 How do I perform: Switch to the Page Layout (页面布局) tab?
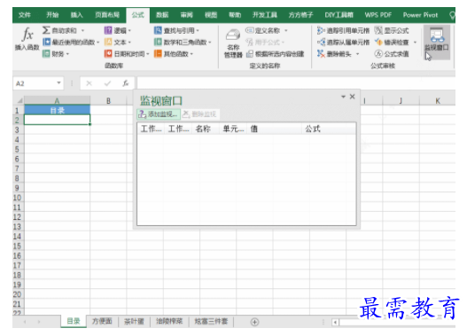coord(107,15)
